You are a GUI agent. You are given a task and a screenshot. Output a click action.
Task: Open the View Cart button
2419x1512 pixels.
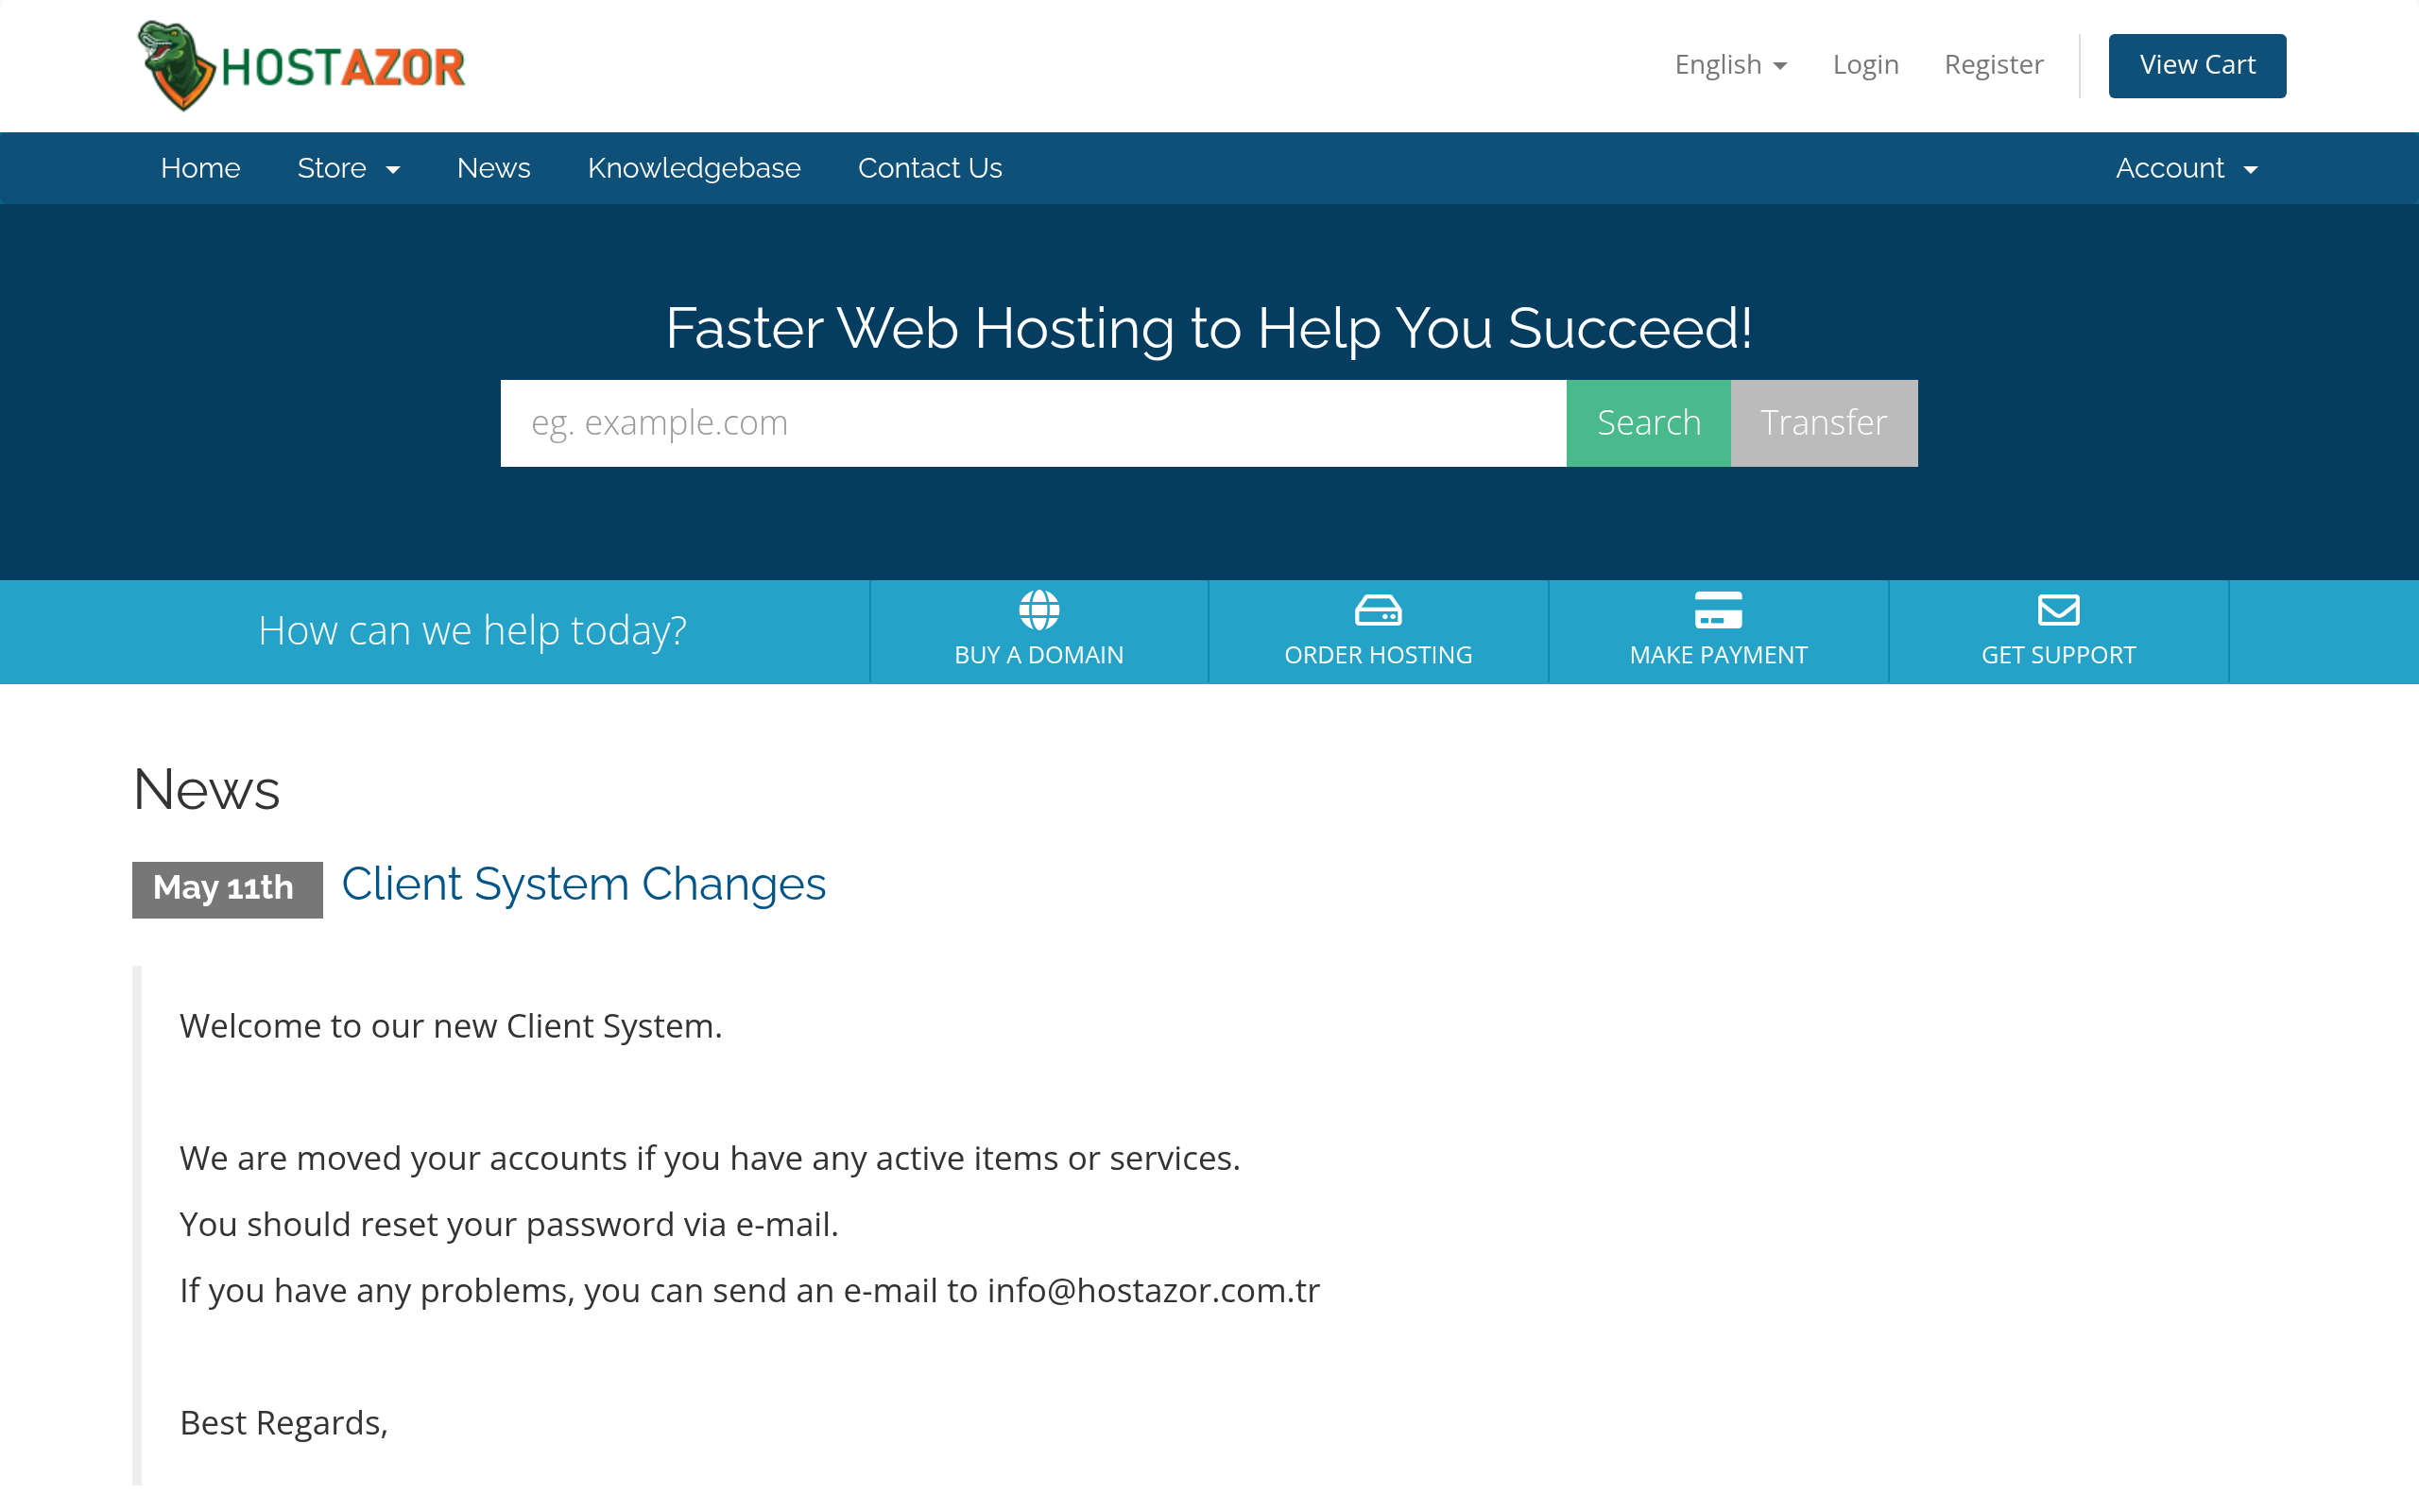point(2197,66)
